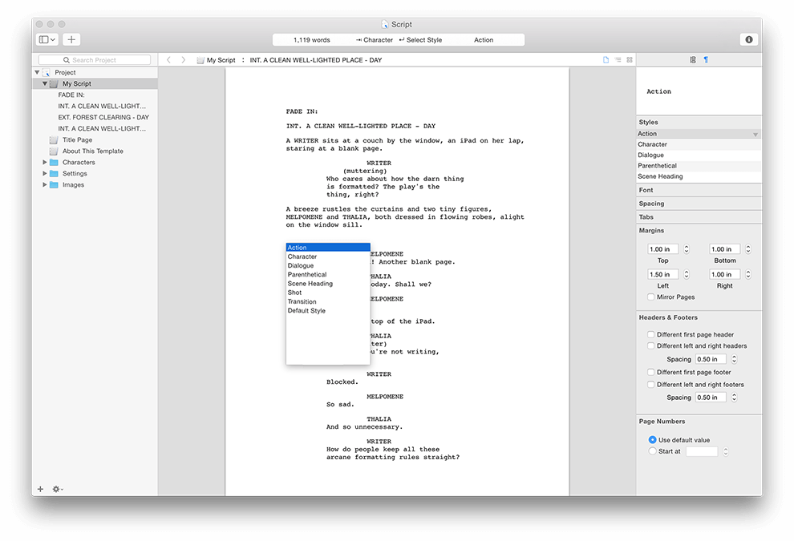Expand the Tabs section
This screenshot has width=794, height=541.
click(x=699, y=216)
